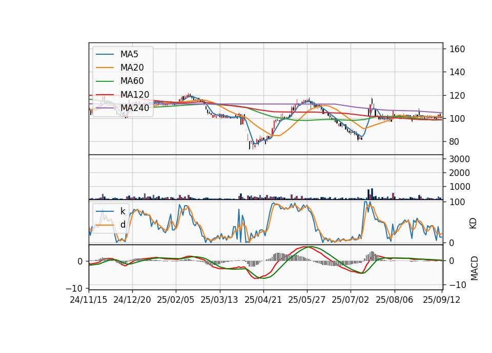Screen dimensions: 492x353
Task: Click the MA60 legend label
Action: click(x=132, y=81)
